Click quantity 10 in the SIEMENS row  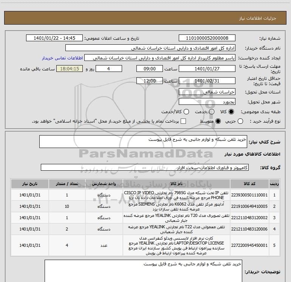(67, 206)
